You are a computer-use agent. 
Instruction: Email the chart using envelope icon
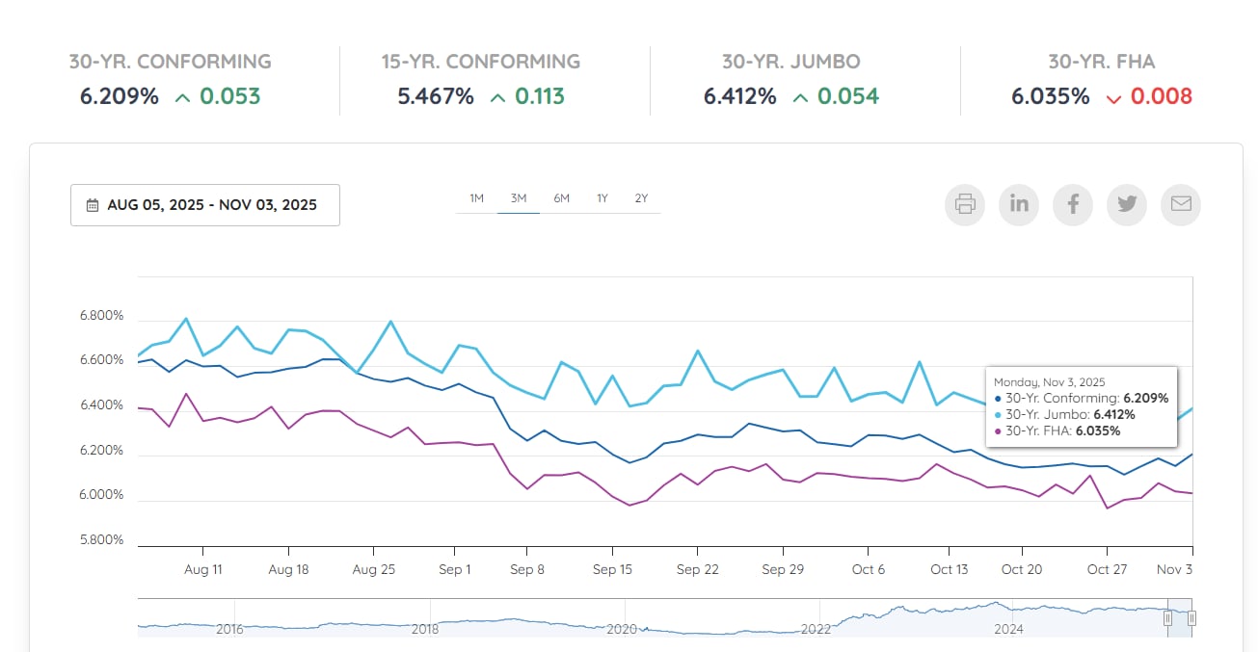coord(1181,204)
